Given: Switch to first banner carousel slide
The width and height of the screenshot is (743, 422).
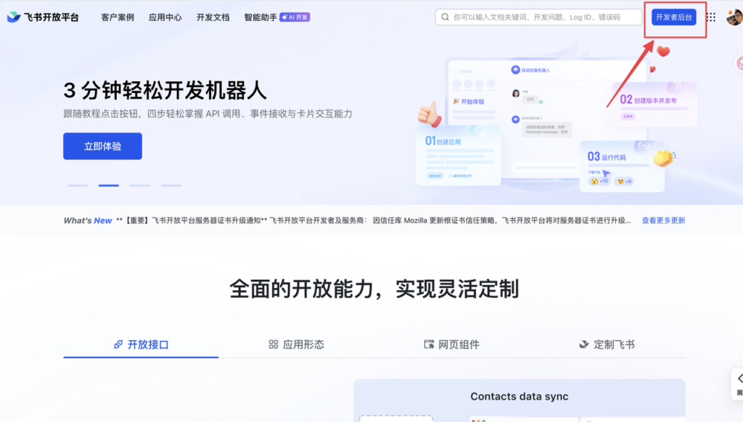Looking at the screenshot, I should coord(78,186).
